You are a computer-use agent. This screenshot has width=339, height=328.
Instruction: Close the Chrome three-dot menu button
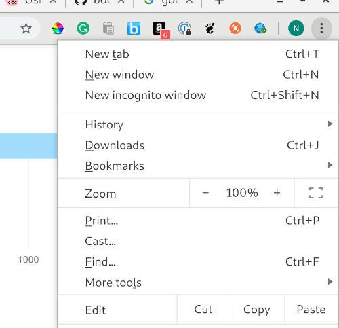(x=321, y=29)
